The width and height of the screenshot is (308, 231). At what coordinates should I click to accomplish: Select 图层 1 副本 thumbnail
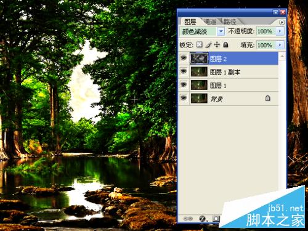point(199,71)
